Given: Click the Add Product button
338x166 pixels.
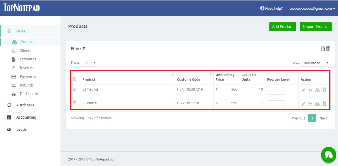Looking at the screenshot, I should [283, 27].
